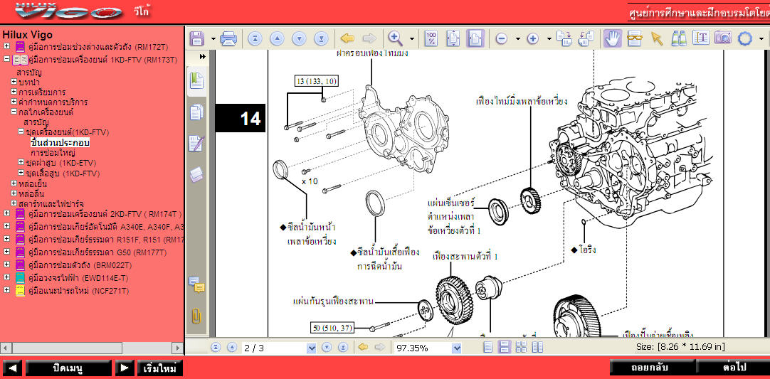The image size is (770, 379).
Task: Click the blue ring icon at toolbar end
Action: (x=745, y=39)
